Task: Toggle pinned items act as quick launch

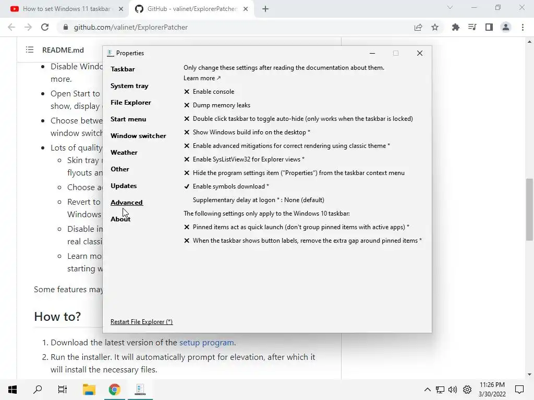Action: (297, 227)
